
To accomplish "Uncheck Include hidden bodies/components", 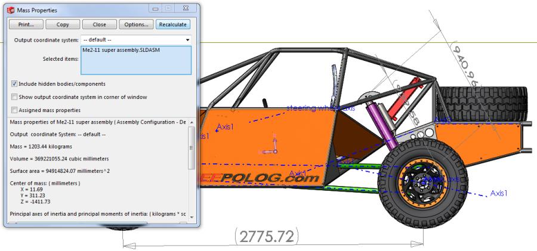I will tap(14, 84).
